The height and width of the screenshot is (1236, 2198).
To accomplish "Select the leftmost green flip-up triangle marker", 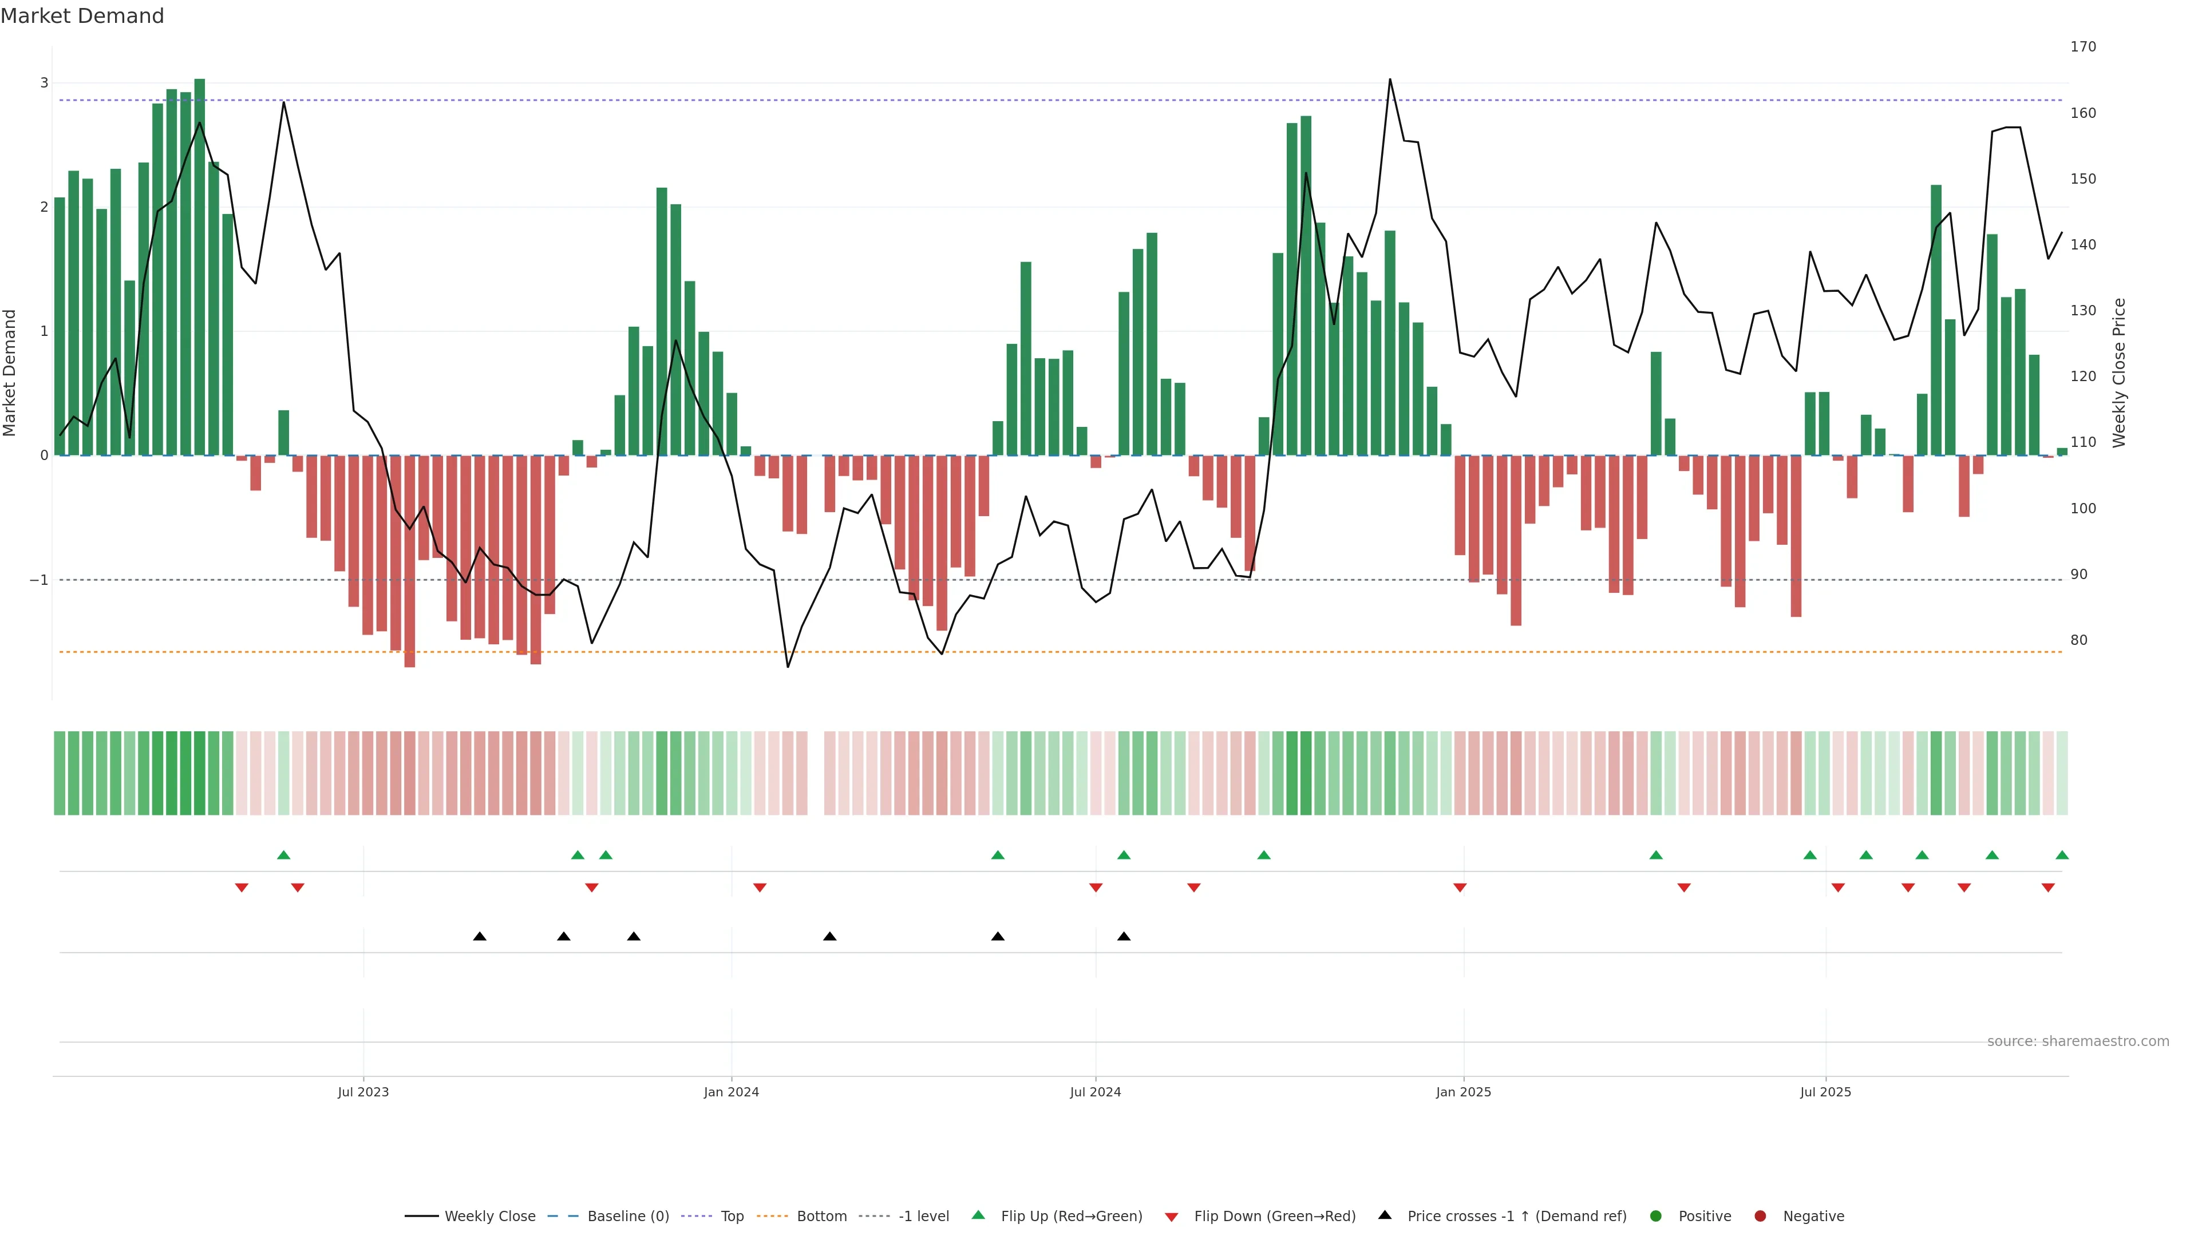I will coord(284,855).
